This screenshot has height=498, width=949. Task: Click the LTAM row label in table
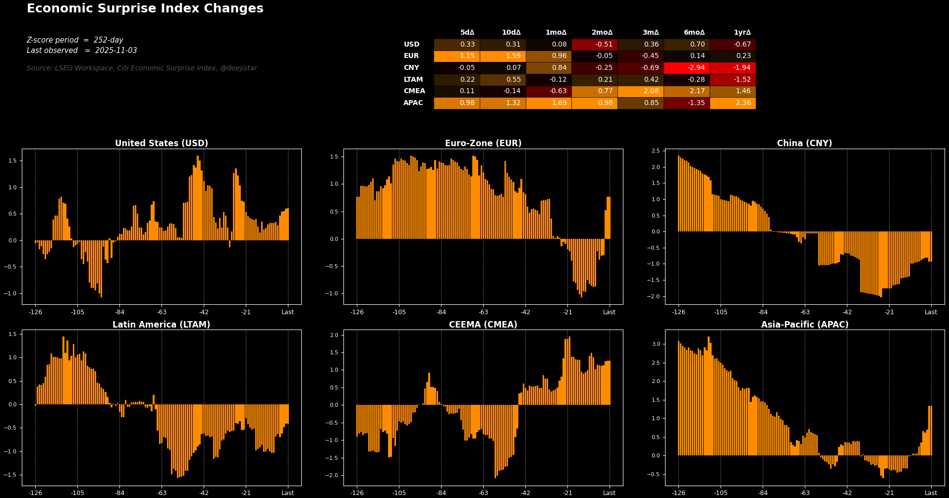tap(413, 80)
